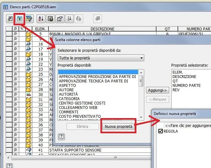Viewport: 211px width, 168px height.
Task: Click the <-Rimuovi button
Action: pos(157,99)
